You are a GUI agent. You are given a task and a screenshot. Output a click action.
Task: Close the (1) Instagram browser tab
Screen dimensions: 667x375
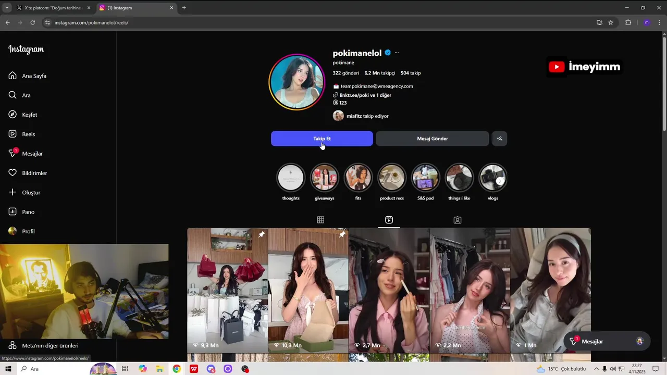(x=171, y=8)
